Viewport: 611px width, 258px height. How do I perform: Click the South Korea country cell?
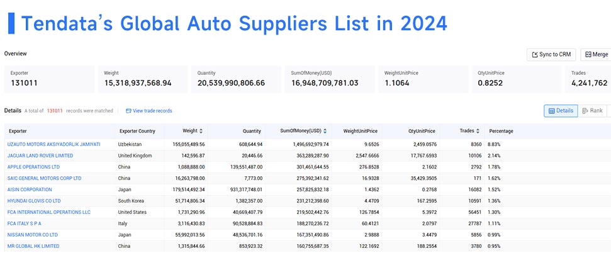click(131, 201)
